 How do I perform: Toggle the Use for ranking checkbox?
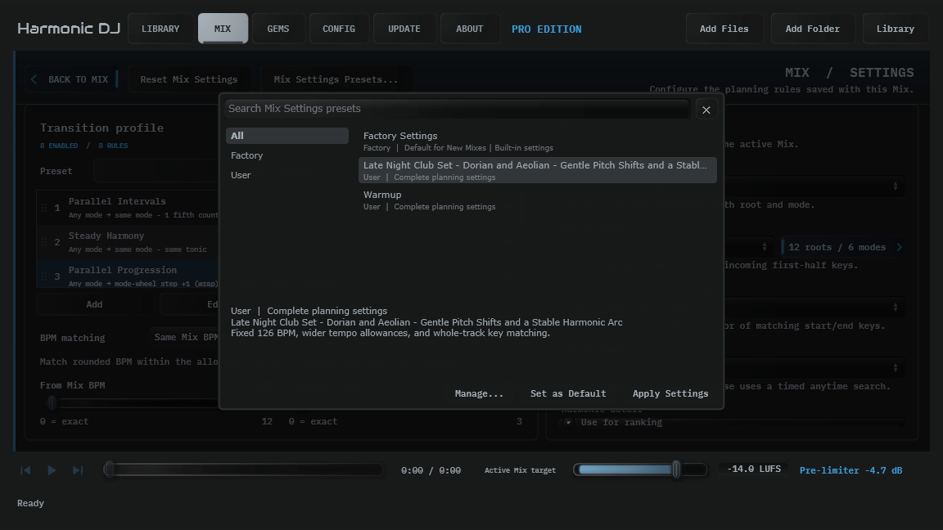[568, 422]
